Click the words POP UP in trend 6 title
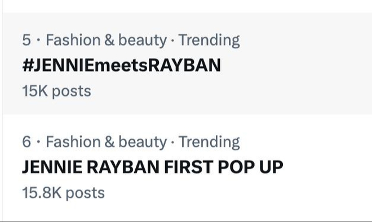This screenshot has height=222, width=372. [250, 167]
